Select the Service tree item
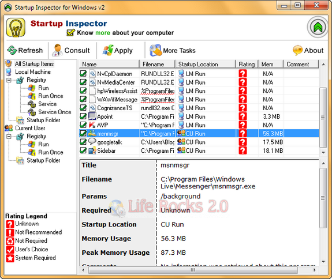The width and height of the screenshot is (332, 279). [47, 104]
